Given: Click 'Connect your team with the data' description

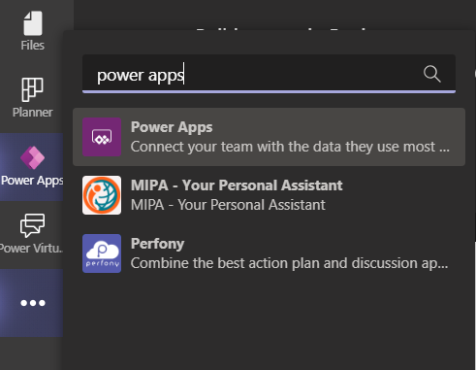Looking at the screenshot, I should 290,147.
